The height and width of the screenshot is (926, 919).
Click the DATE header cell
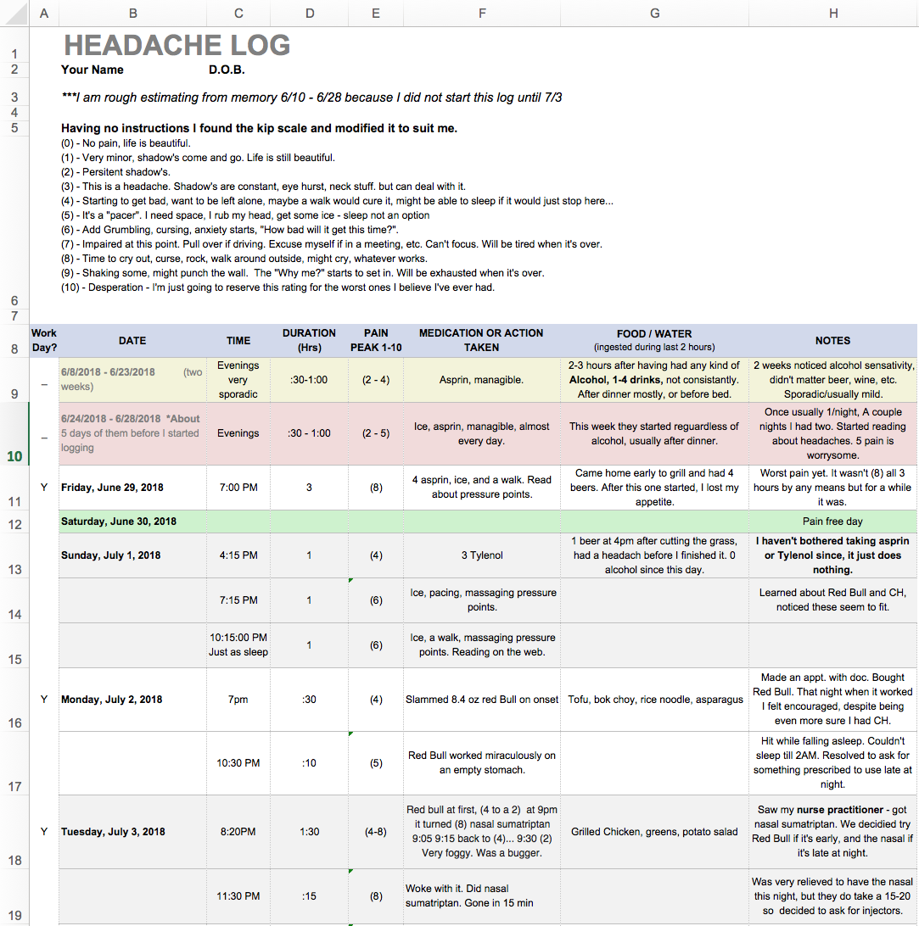(x=133, y=341)
